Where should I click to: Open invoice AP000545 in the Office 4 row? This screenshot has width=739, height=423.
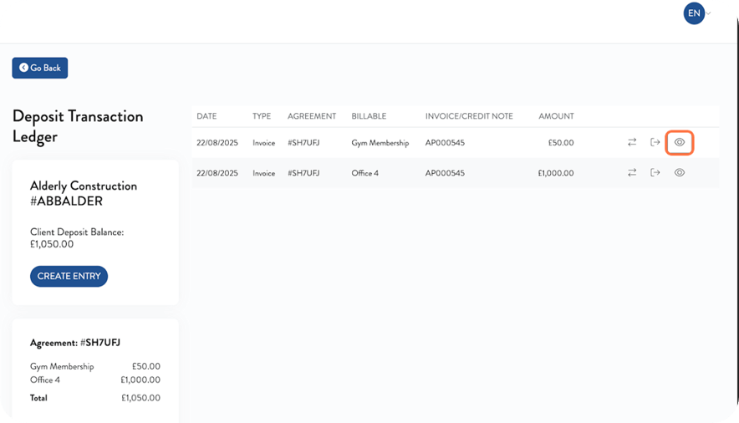[445, 173]
